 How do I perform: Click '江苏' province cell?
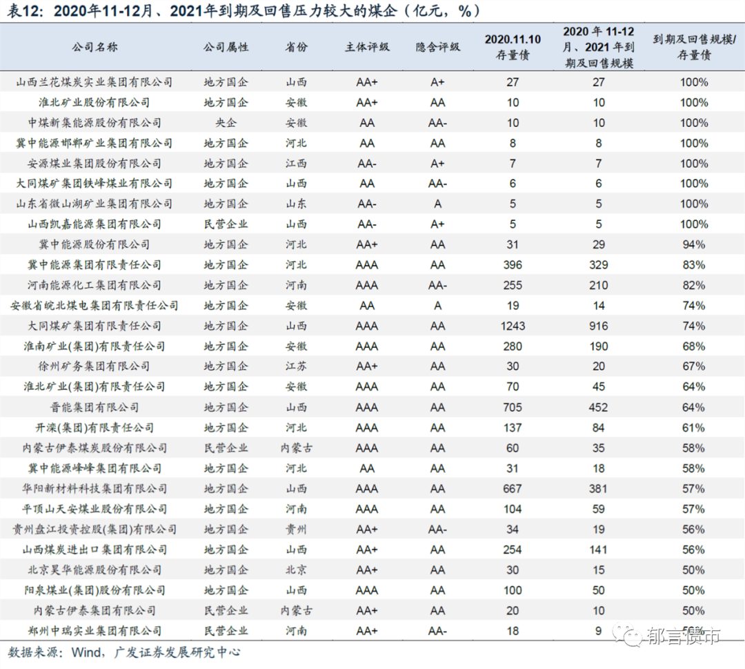pos(297,367)
